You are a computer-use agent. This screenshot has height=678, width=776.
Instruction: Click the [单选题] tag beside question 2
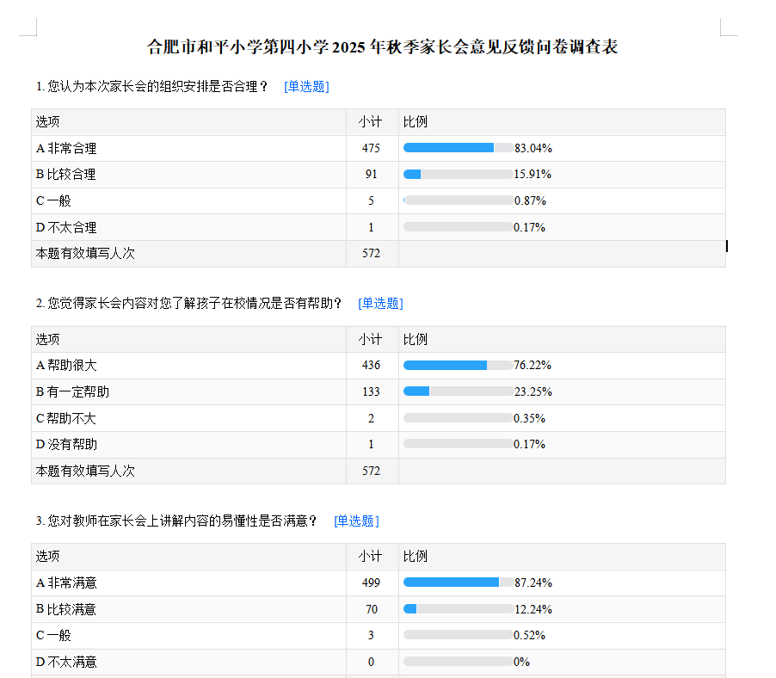click(380, 303)
